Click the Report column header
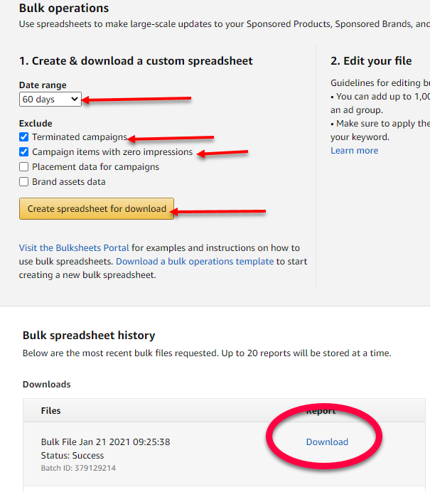Screen dimensions: 430x492 pyautogui.click(x=321, y=411)
